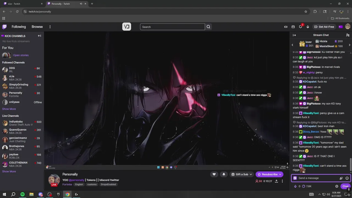352x198 pixels.
Task: Expand the Gift a Sub dropdown
Action: click(251, 174)
